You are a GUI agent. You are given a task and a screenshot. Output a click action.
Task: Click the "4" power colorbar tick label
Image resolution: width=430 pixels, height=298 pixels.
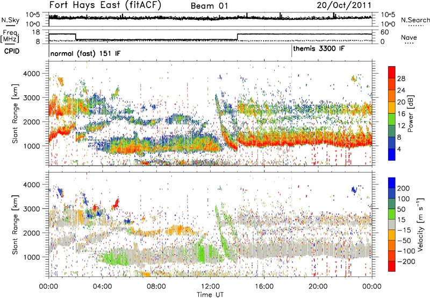399,149
